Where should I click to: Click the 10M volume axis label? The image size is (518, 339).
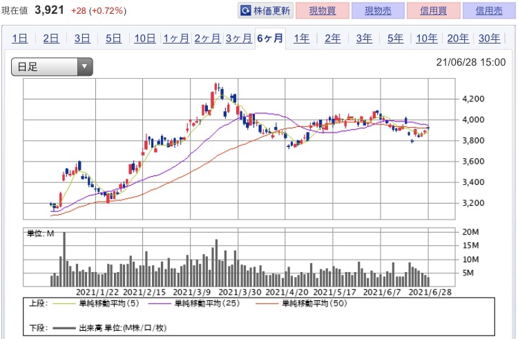[x=470, y=260]
